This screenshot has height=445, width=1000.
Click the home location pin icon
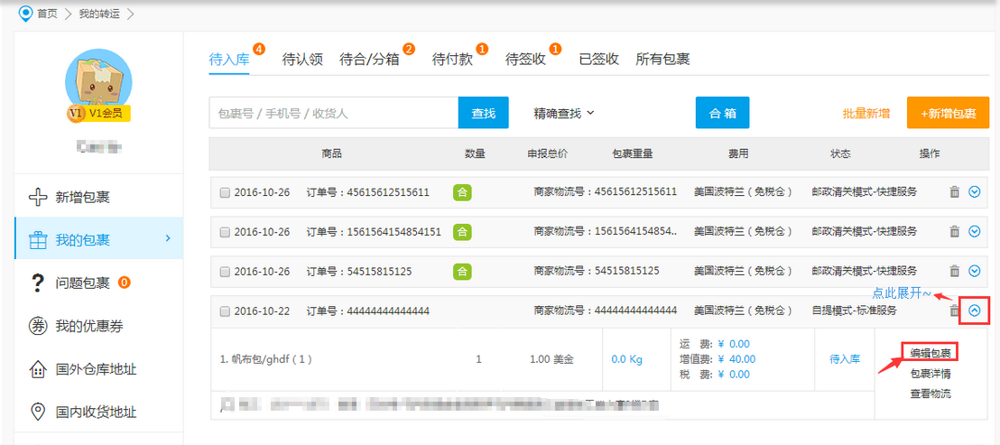(25, 13)
